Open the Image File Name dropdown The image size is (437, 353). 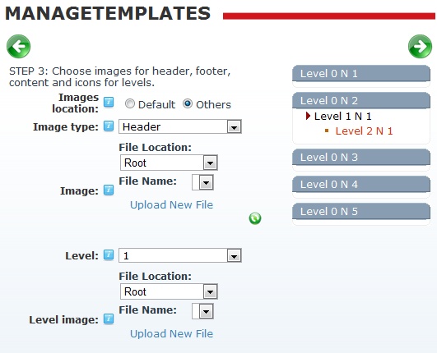click(203, 182)
